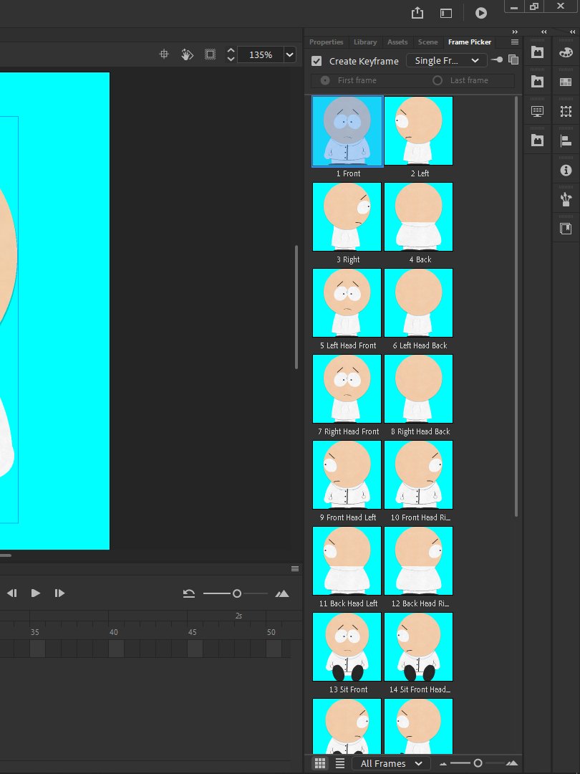This screenshot has width=580, height=774.
Task: Click the '14 Sit Front Head...' label
Action: (x=420, y=689)
